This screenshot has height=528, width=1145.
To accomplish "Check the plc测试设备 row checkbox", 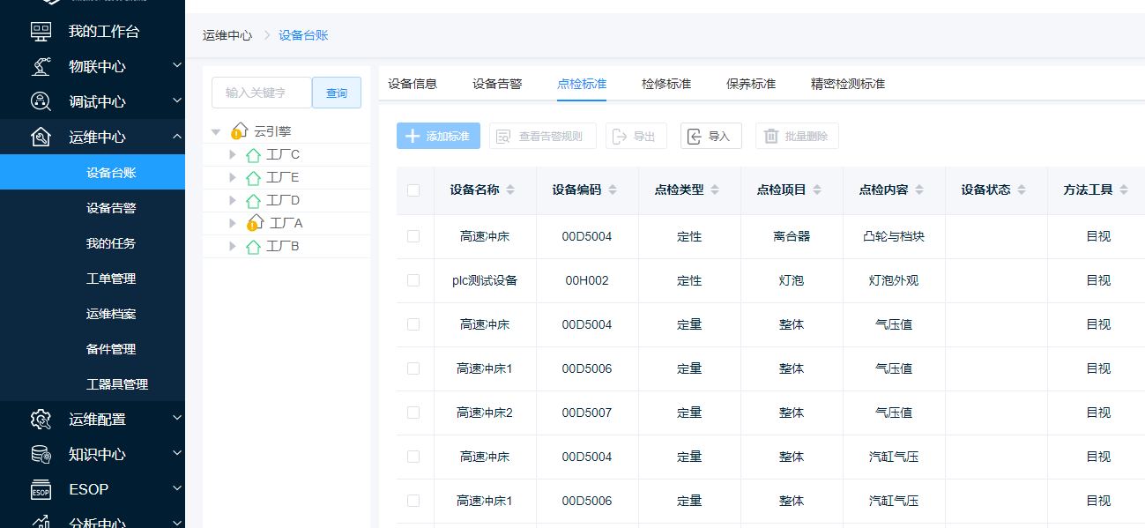I will tap(413, 280).
